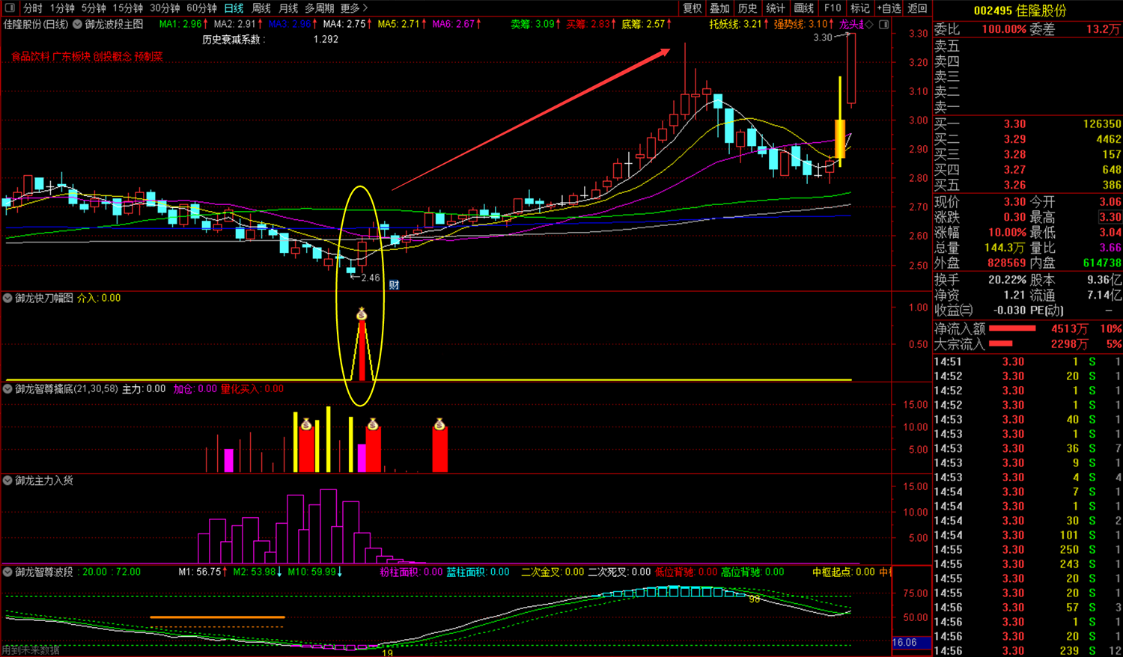This screenshot has height=657, width=1123.
Task: Open the 御龙智尊搂底 indicator dropdown
Action: click(7, 389)
